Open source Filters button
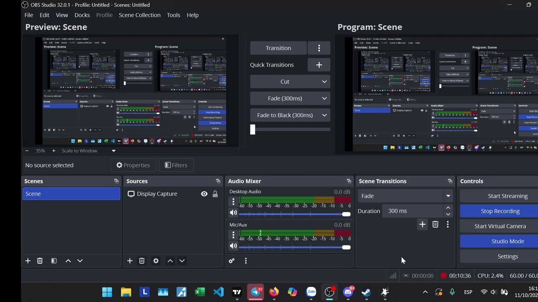Viewport: 538px width, 302px height. (x=176, y=165)
